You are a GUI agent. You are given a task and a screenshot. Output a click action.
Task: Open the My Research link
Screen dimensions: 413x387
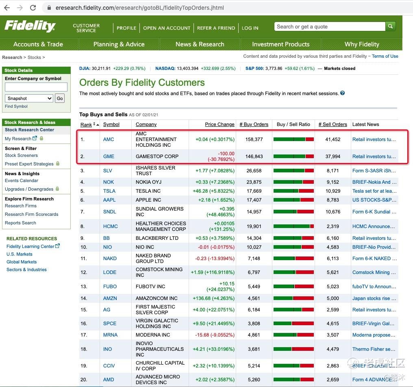(x=18, y=139)
